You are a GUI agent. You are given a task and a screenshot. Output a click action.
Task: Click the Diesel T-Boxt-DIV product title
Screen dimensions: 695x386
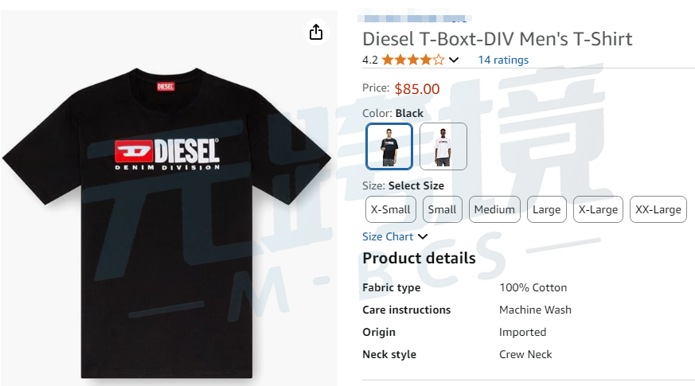[x=497, y=38]
